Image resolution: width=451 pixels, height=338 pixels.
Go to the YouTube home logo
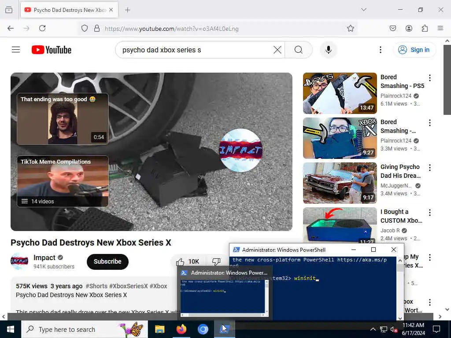point(52,50)
